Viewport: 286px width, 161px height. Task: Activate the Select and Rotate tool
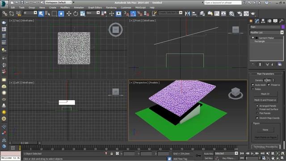pos(76,14)
